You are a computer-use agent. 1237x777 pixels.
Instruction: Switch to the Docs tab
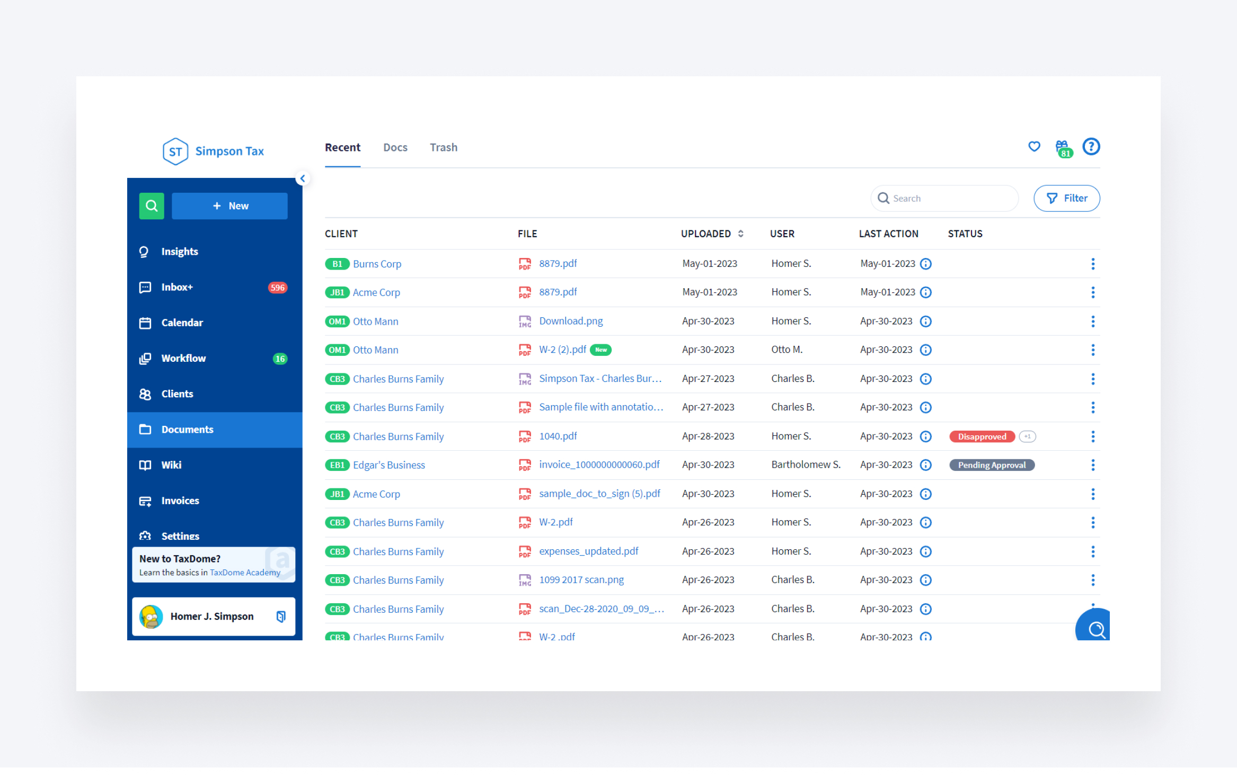tap(395, 147)
